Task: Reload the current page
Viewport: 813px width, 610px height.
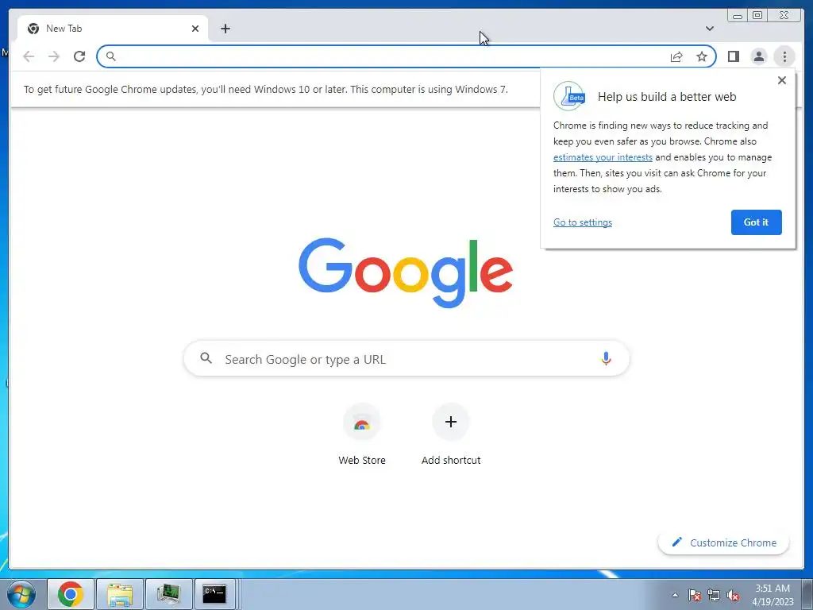Action: pos(79,56)
